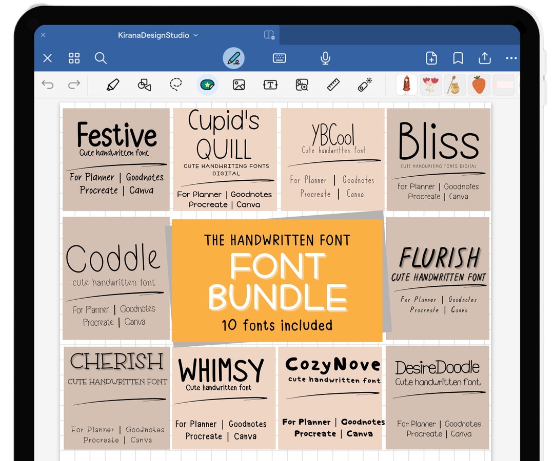The height and width of the screenshot is (461, 554).
Task: Open the Elements sticker tool
Action: (207, 85)
